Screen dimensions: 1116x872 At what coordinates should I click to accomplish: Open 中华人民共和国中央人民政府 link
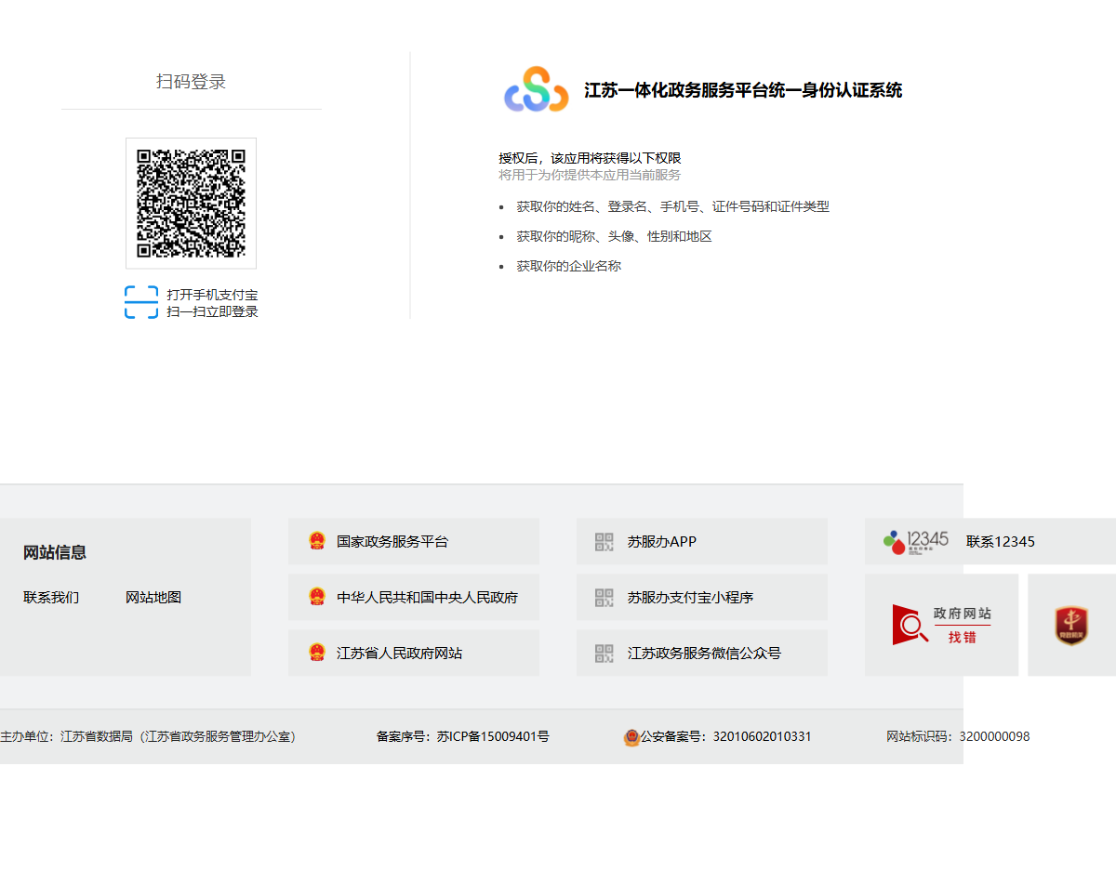(427, 597)
